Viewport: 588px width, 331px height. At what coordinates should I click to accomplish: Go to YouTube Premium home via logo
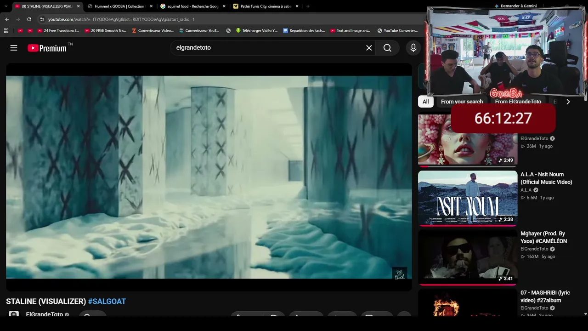[x=47, y=48]
